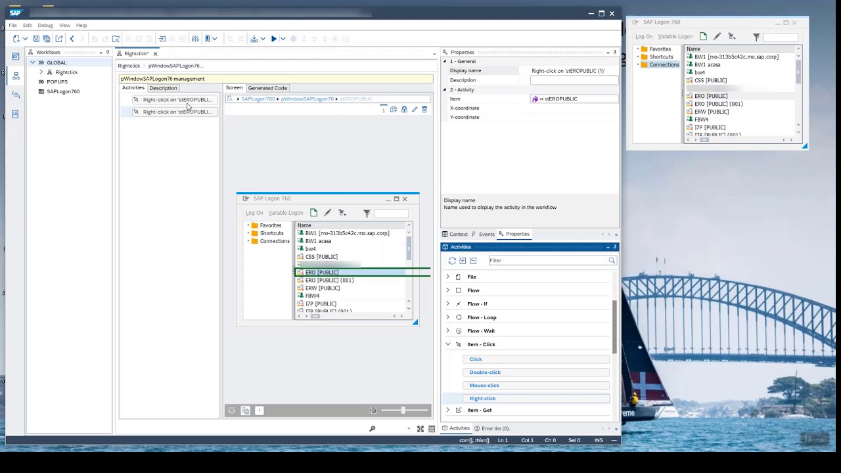The height and width of the screenshot is (473, 841).
Task: Expand the Flow activities group
Action: [448, 290]
